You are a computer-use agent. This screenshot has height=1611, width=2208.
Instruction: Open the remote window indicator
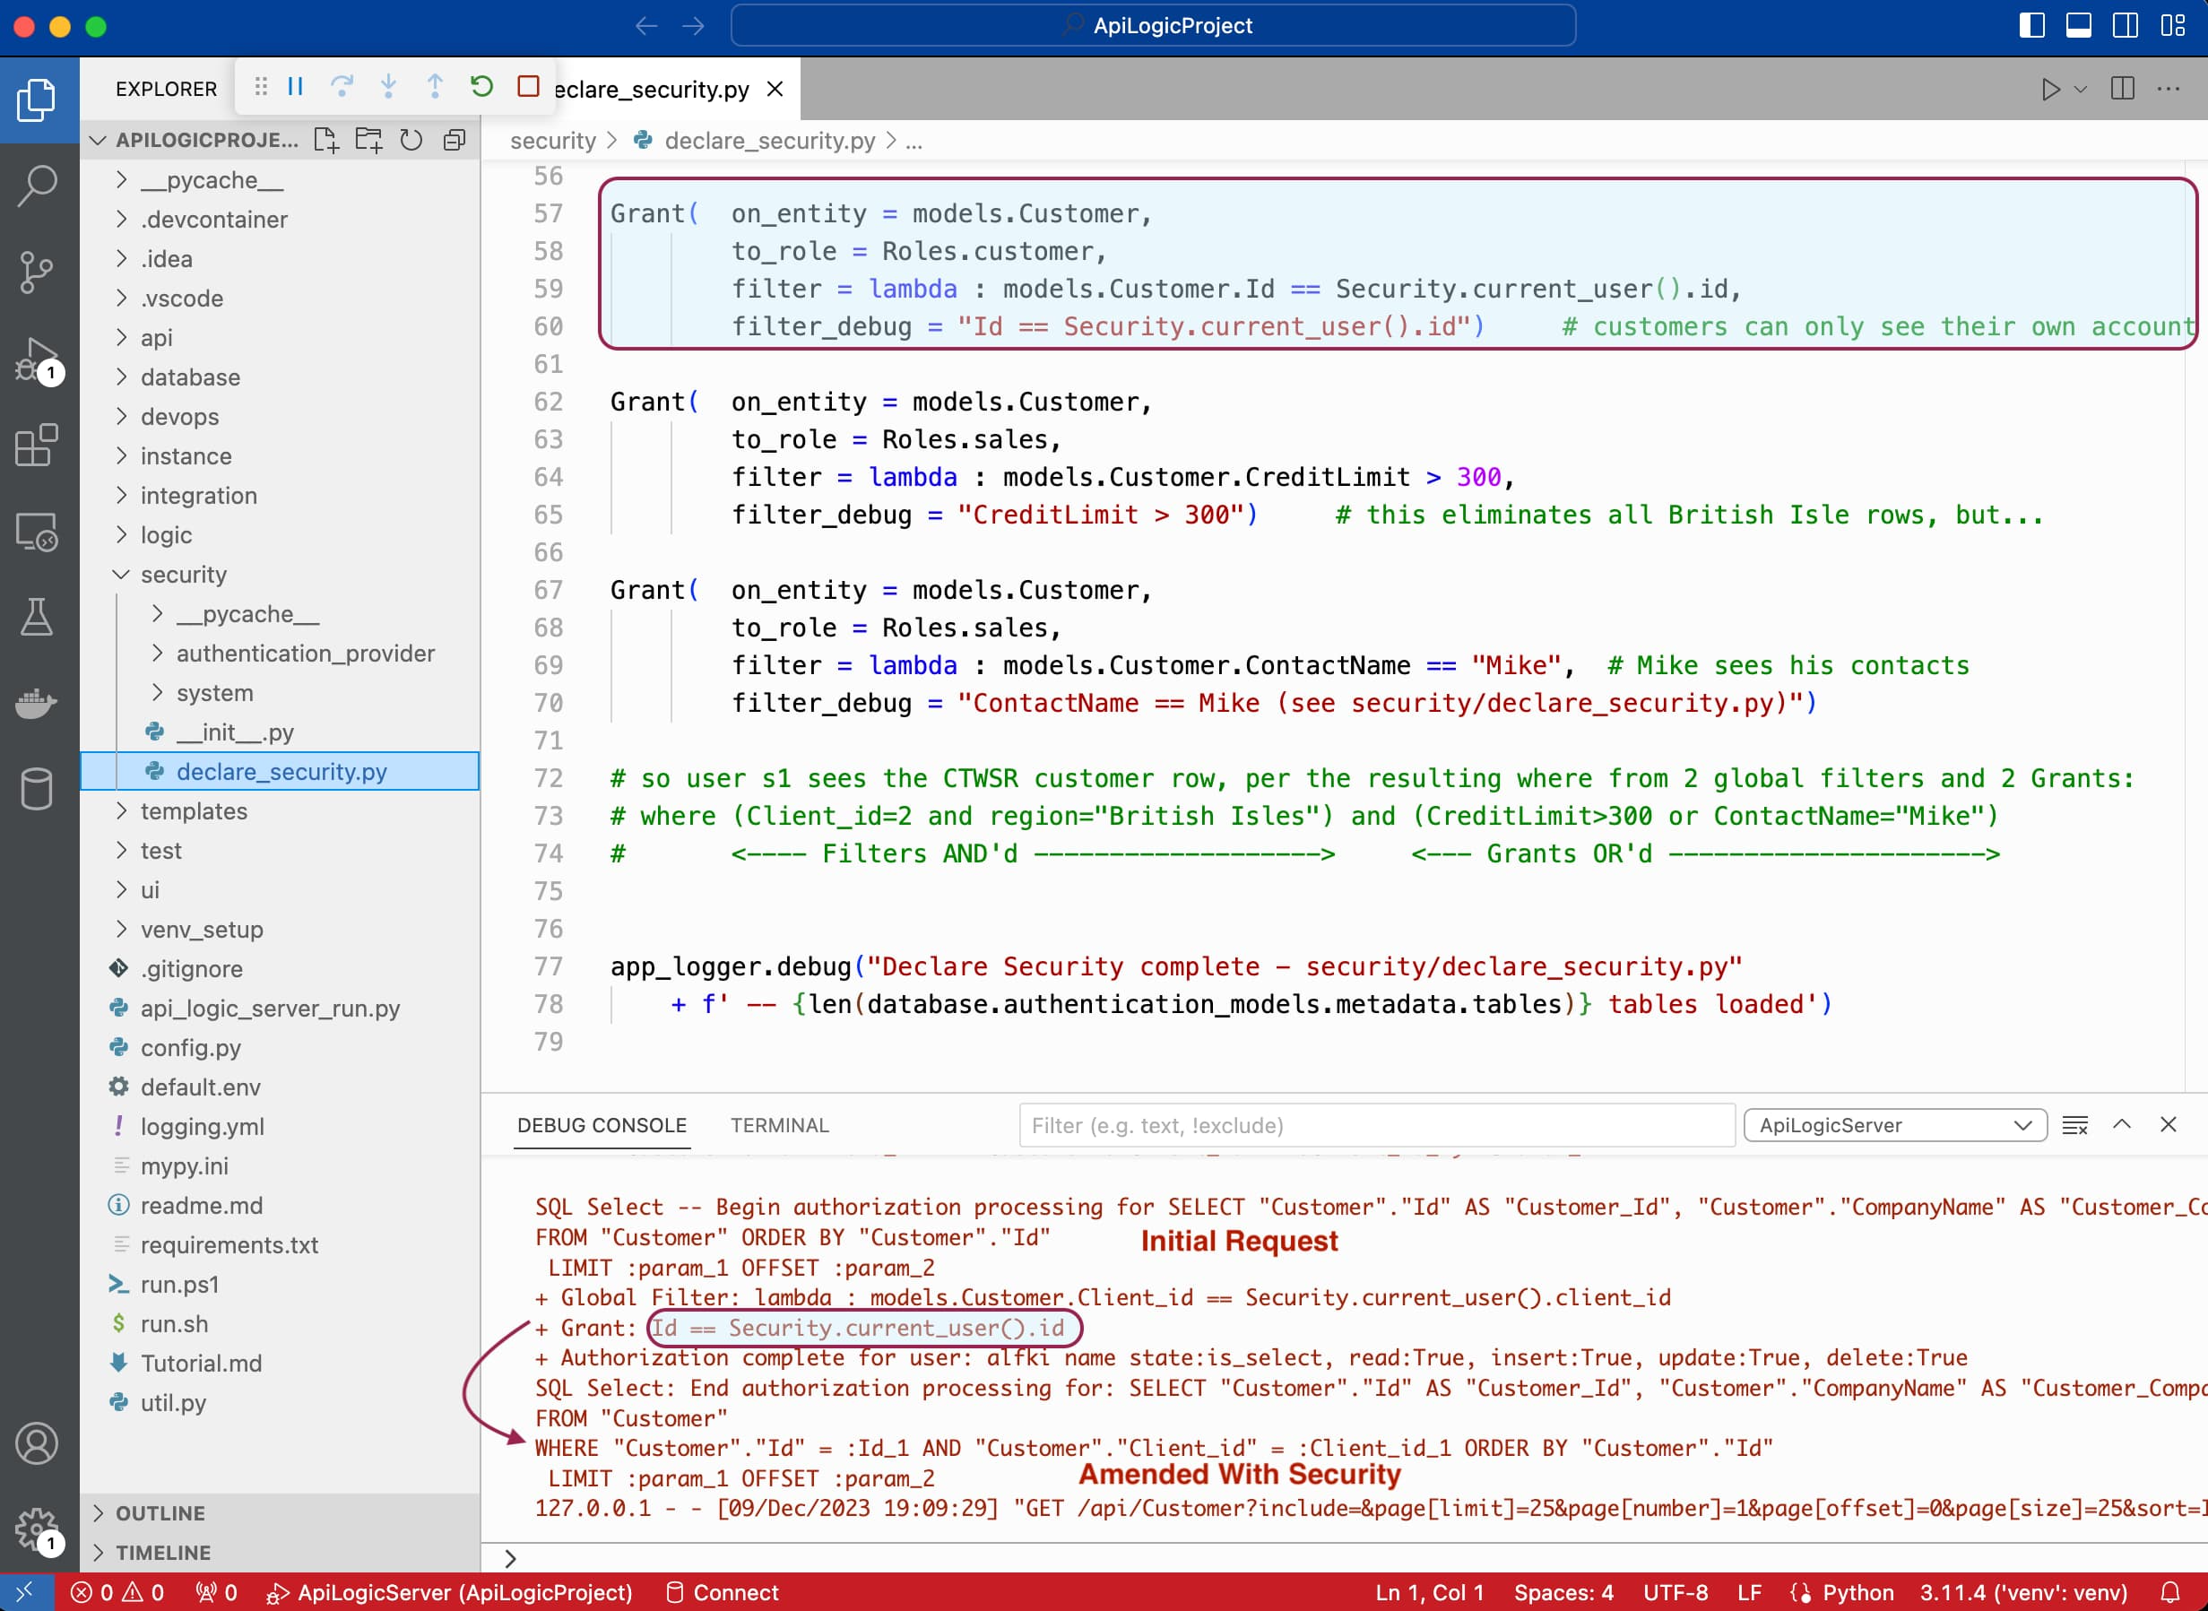25,1592
